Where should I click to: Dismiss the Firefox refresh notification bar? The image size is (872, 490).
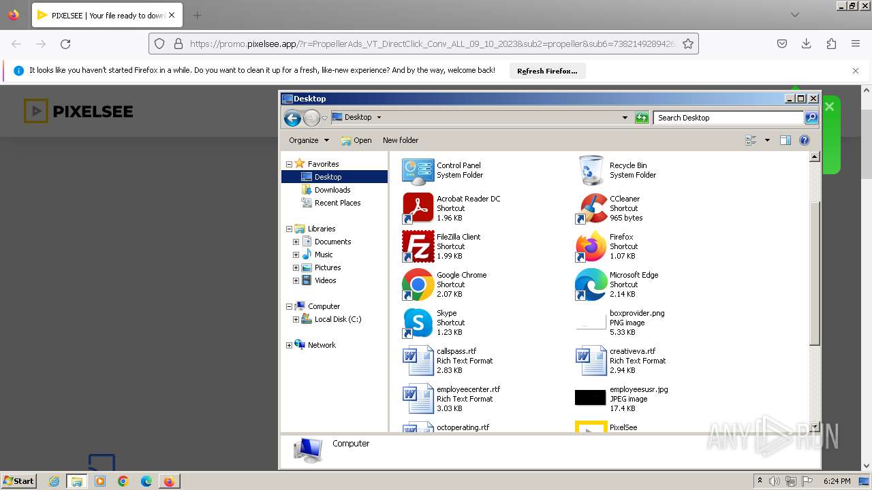[x=856, y=71]
